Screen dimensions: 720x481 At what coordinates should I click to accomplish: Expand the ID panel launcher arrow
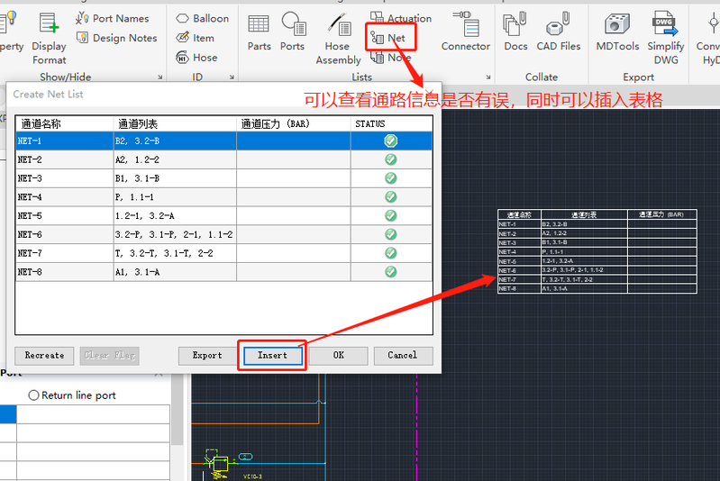tap(232, 77)
